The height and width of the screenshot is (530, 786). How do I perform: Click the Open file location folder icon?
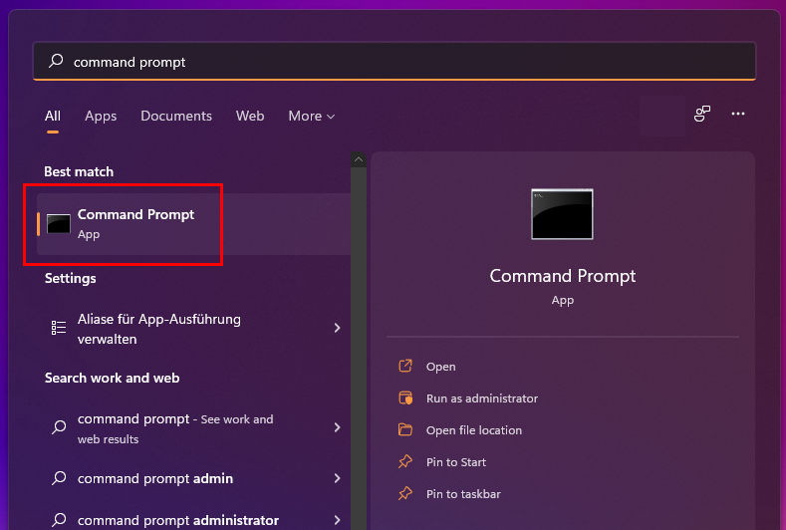pyautogui.click(x=405, y=429)
